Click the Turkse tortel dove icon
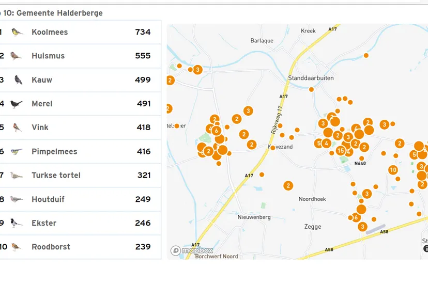 pyautogui.click(x=17, y=176)
